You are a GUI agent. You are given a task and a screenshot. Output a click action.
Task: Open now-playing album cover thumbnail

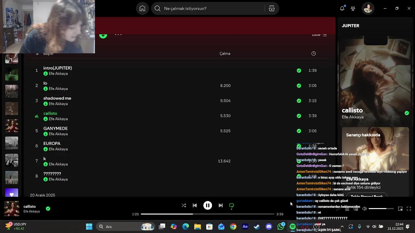12,209
